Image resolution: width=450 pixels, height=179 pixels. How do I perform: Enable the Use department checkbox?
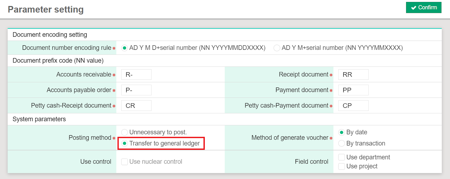(x=341, y=157)
